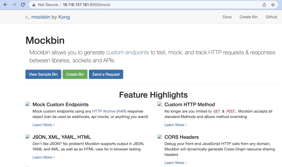Reload the page with the refresh icon
Viewport: 282px width, 167px height.
pos(23,5)
